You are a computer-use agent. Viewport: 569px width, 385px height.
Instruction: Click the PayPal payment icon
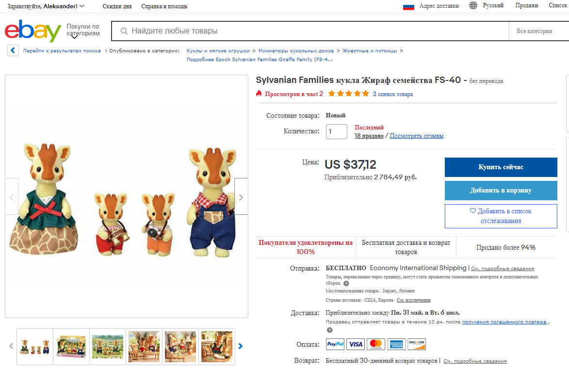click(x=335, y=344)
